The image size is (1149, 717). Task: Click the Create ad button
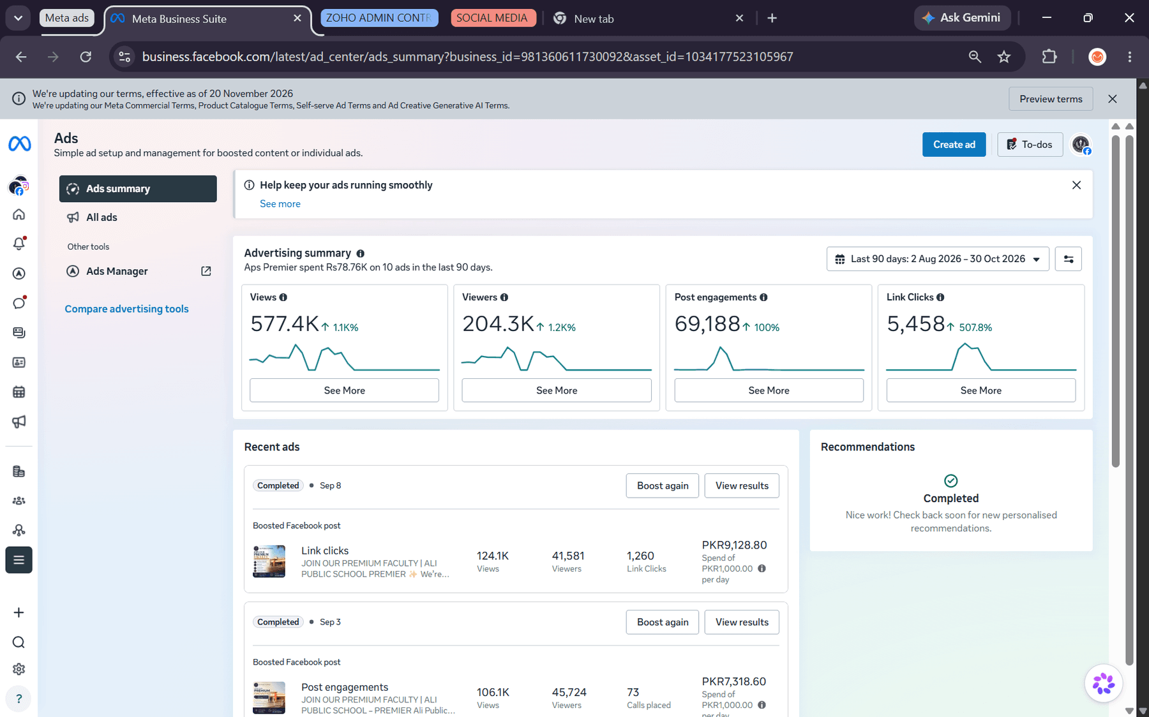[x=954, y=145]
